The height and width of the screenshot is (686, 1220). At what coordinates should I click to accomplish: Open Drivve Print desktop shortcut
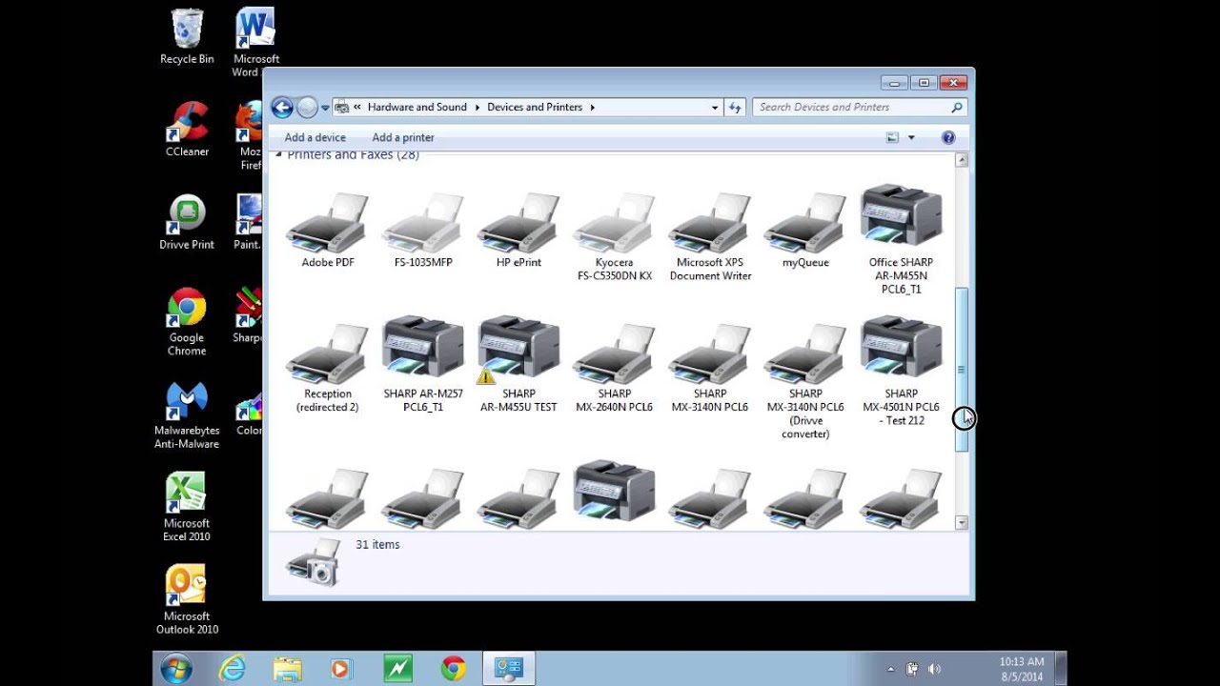187,222
